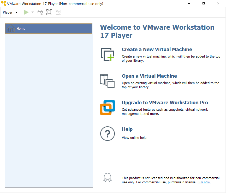Click the green Power On play button
The image size is (226, 193).
coord(26,12)
